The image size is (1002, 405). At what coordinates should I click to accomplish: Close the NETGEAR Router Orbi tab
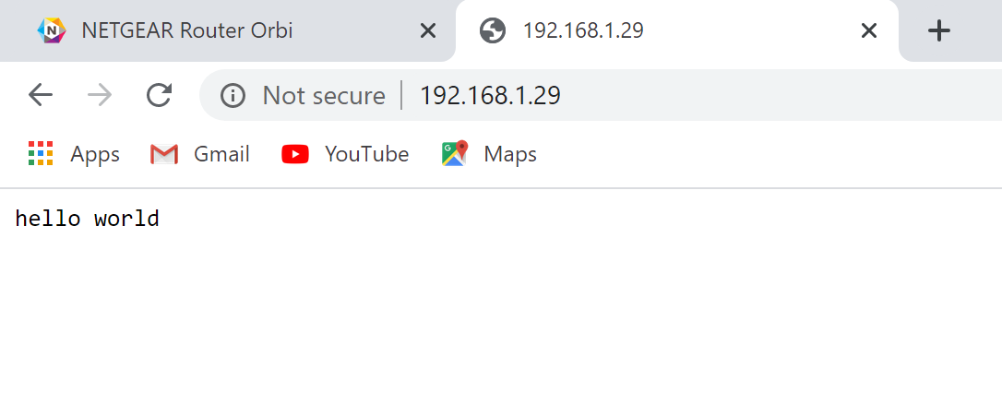[427, 31]
